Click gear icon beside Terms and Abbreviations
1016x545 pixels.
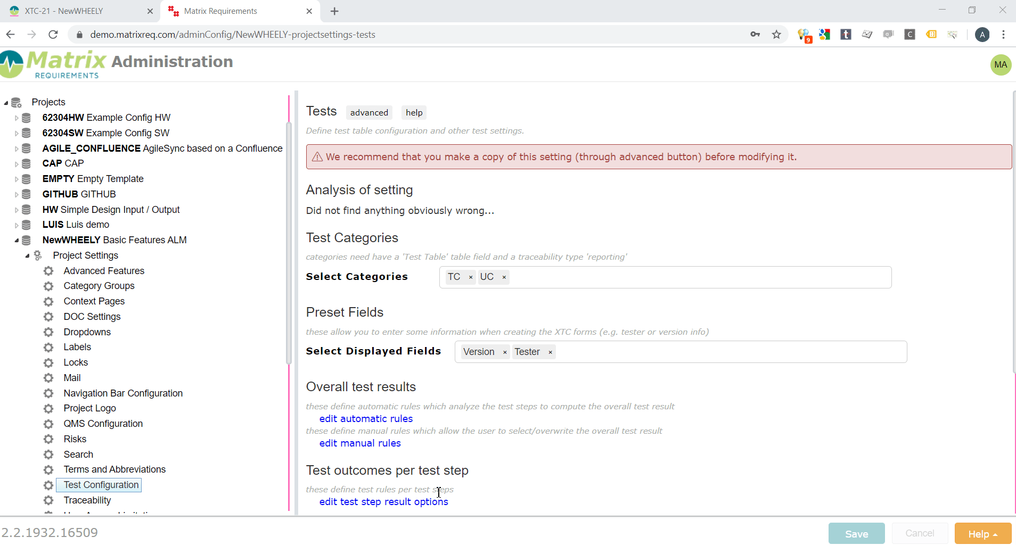(x=48, y=470)
